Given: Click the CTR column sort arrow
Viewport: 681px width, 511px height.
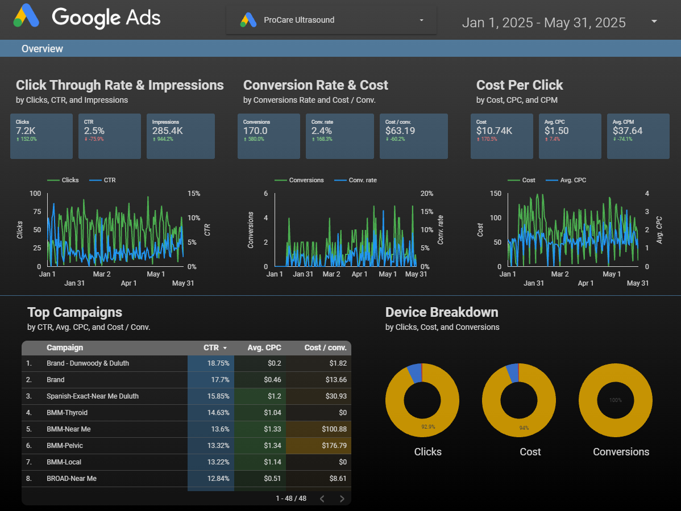Looking at the screenshot, I should [225, 348].
